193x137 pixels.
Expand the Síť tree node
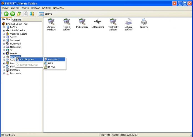4,50
